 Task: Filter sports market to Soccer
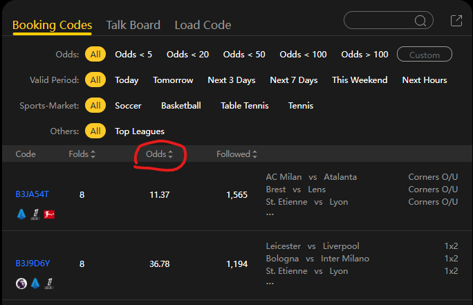pos(128,106)
